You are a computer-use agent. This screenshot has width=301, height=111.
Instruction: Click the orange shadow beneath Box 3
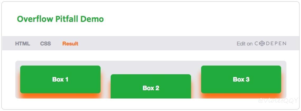pyautogui.click(x=241, y=96)
